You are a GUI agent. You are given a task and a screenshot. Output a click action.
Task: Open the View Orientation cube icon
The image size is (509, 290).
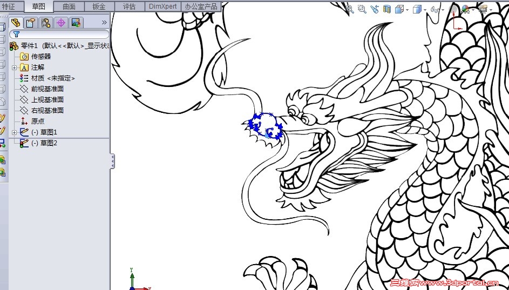point(399,9)
